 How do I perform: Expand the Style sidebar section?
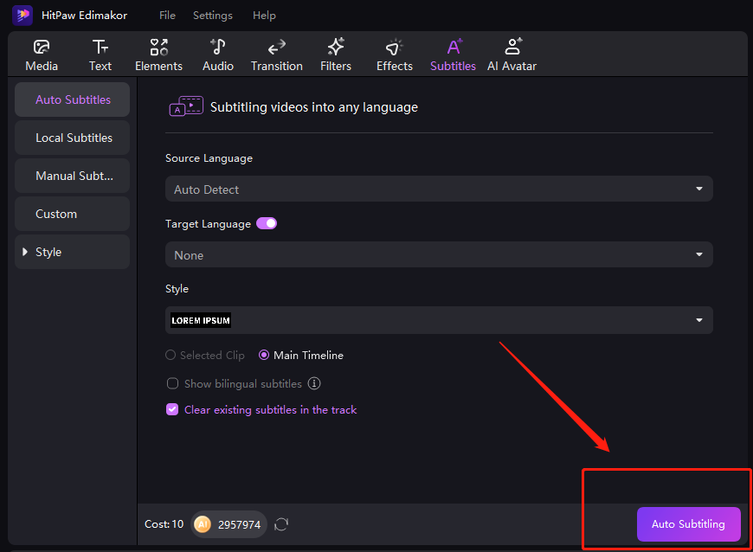(x=73, y=252)
